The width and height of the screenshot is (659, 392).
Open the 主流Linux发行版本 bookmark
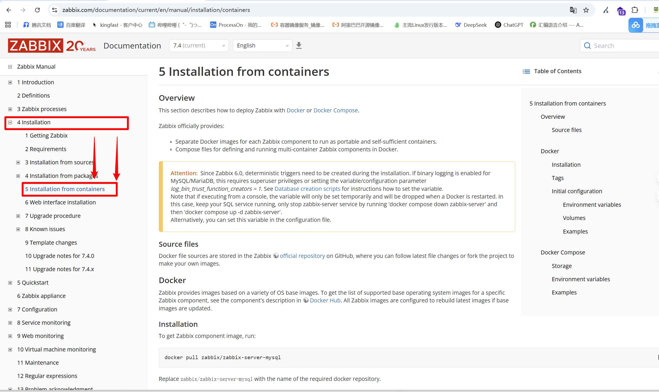coord(421,25)
